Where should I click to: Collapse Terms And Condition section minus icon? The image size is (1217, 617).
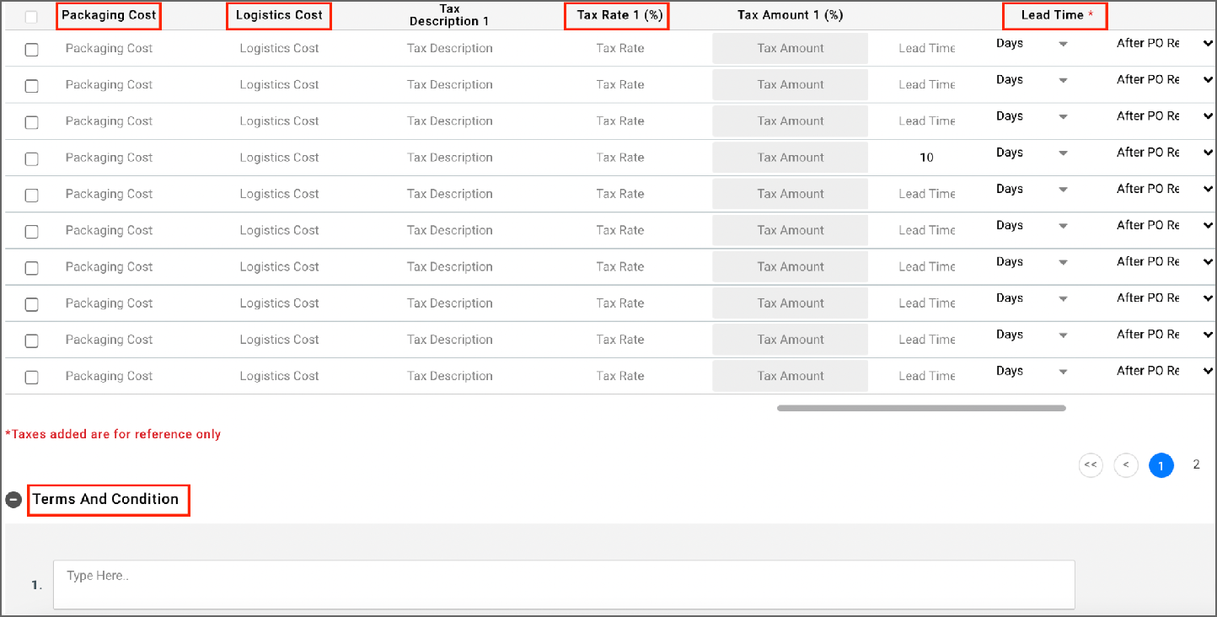(13, 500)
